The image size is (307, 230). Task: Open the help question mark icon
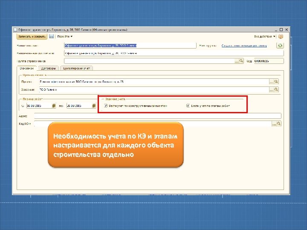[x=281, y=36]
